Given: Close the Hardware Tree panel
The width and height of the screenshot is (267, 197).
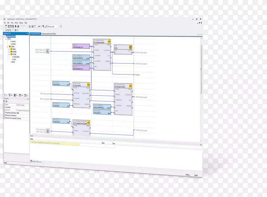Looking at the screenshot, I should [x=27, y=33].
